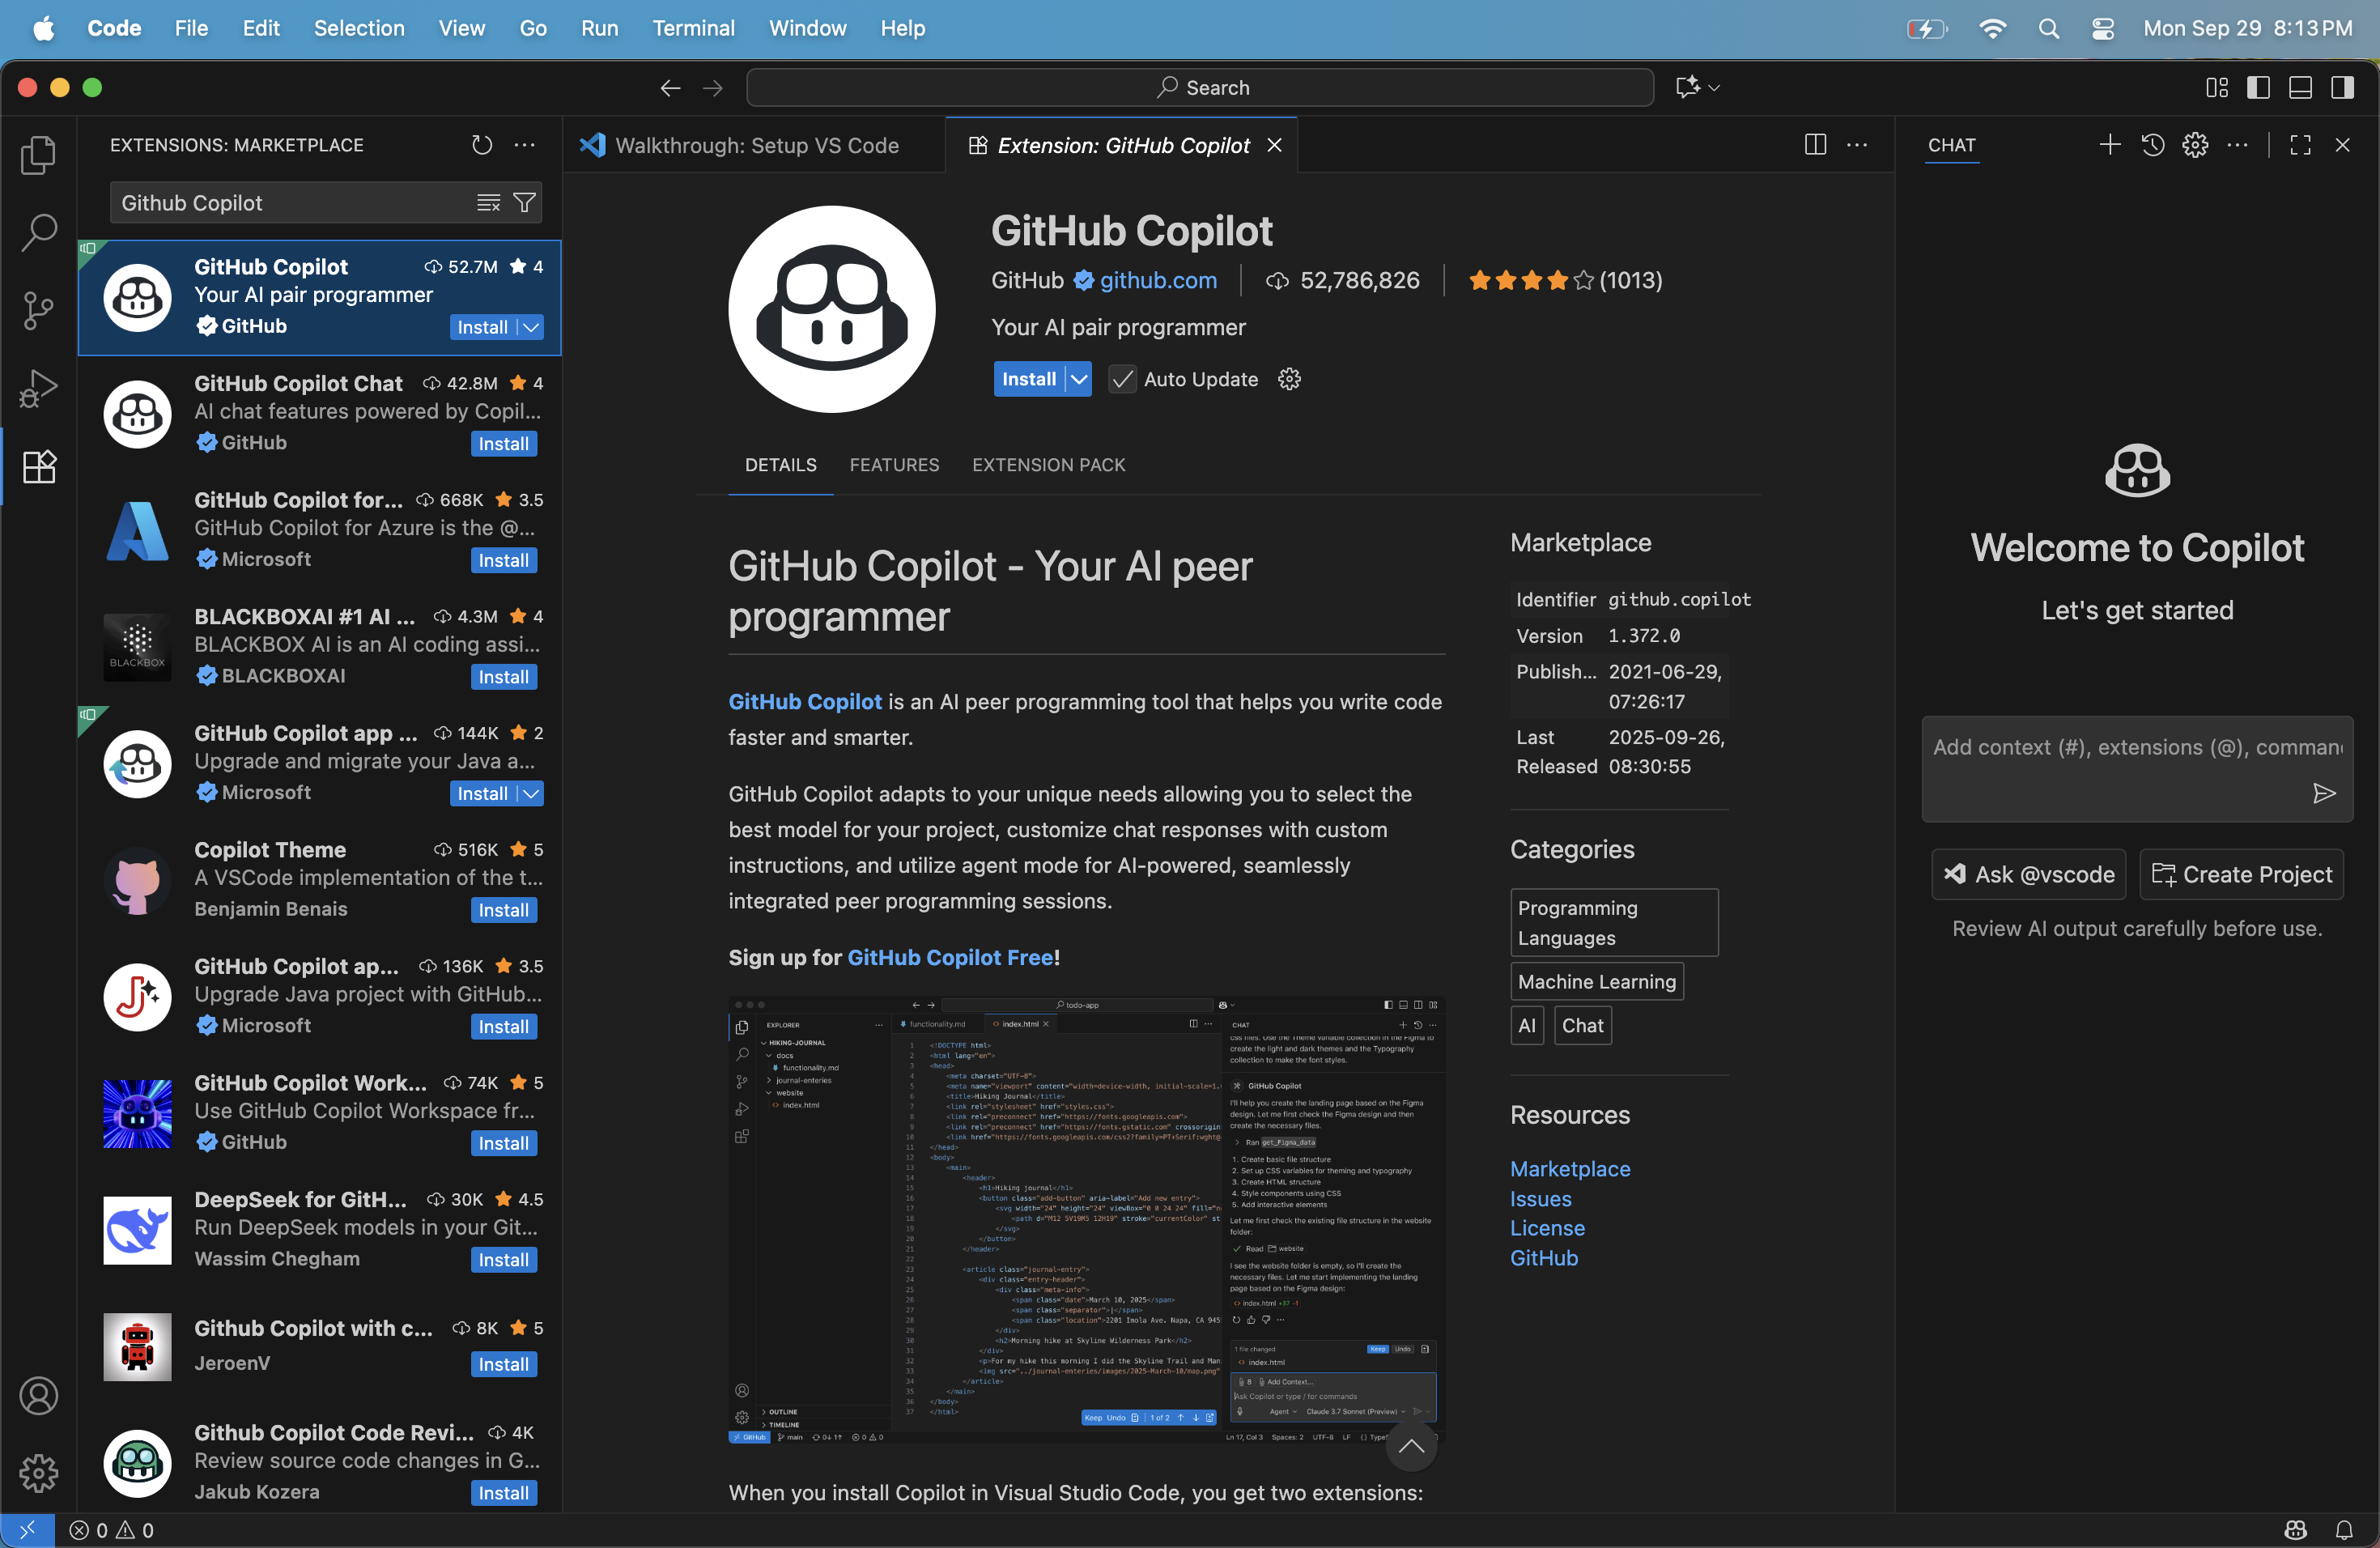Viewport: 2380px width, 1548px height.
Task: Show errors and warnings in status bar
Action: pos(111,1529)
